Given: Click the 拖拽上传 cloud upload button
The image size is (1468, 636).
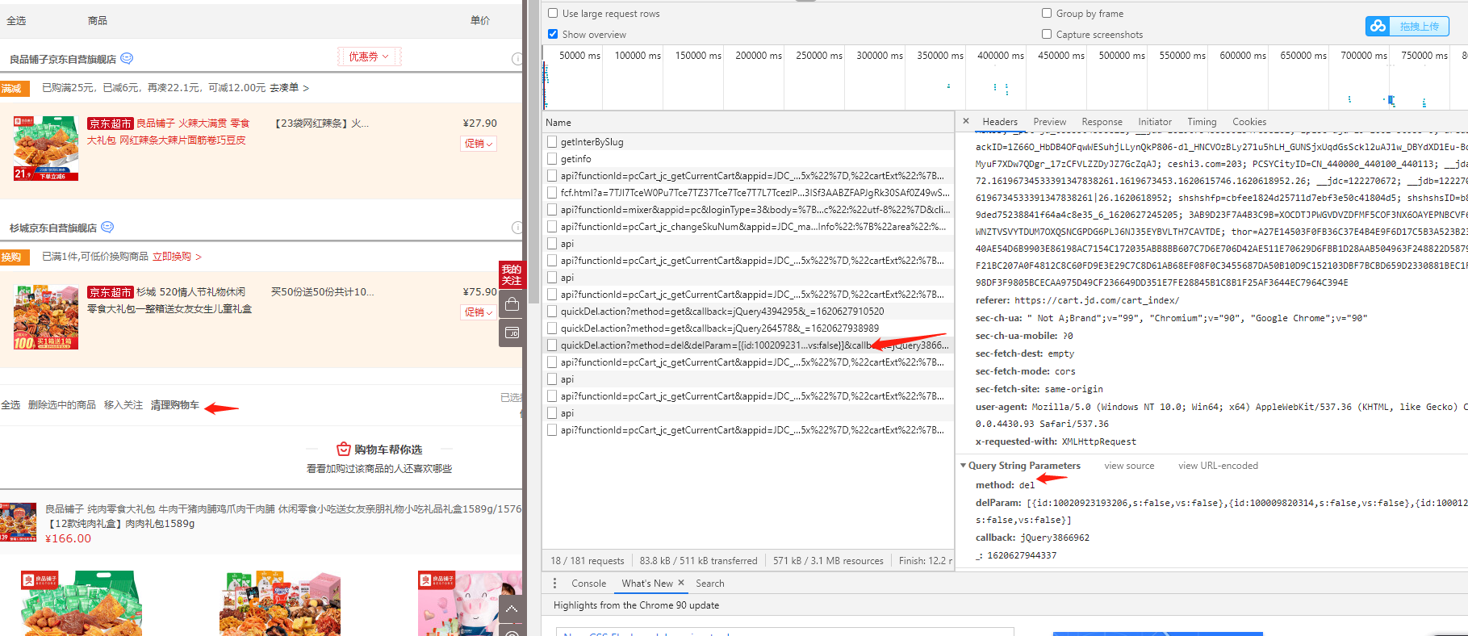Looking at the screenshot, I should point(1407,26).
